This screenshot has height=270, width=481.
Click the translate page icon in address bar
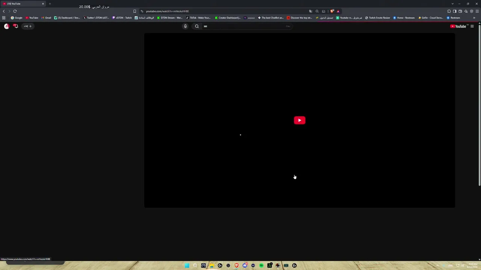tap(310, 11)
